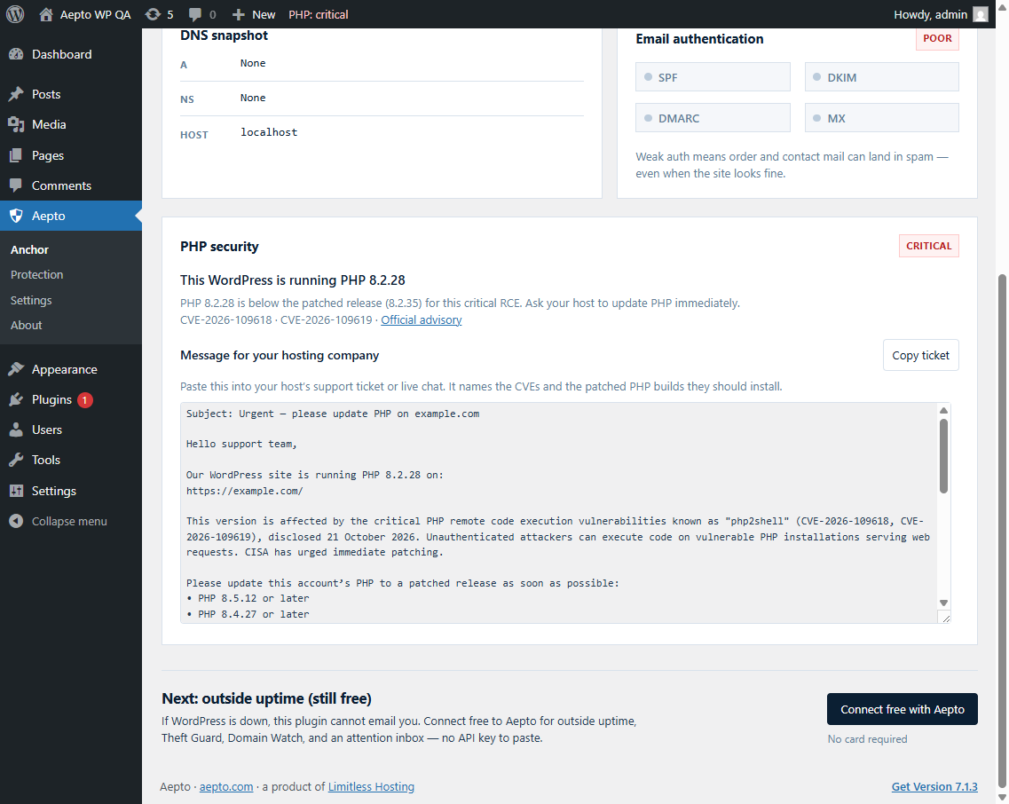Click the CRITICAL badge in PHP security

click(928, 246)
